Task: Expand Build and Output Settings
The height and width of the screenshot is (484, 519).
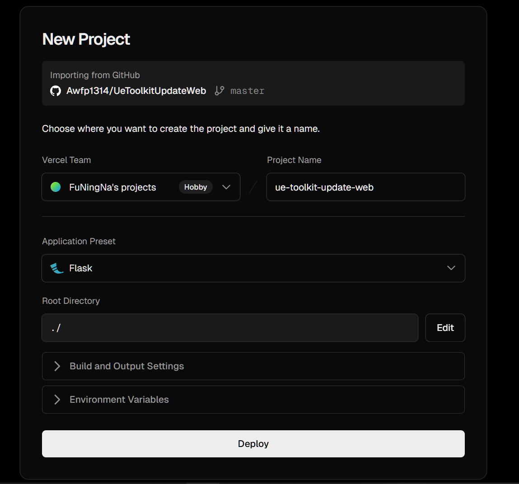Action: coord(253,366)
